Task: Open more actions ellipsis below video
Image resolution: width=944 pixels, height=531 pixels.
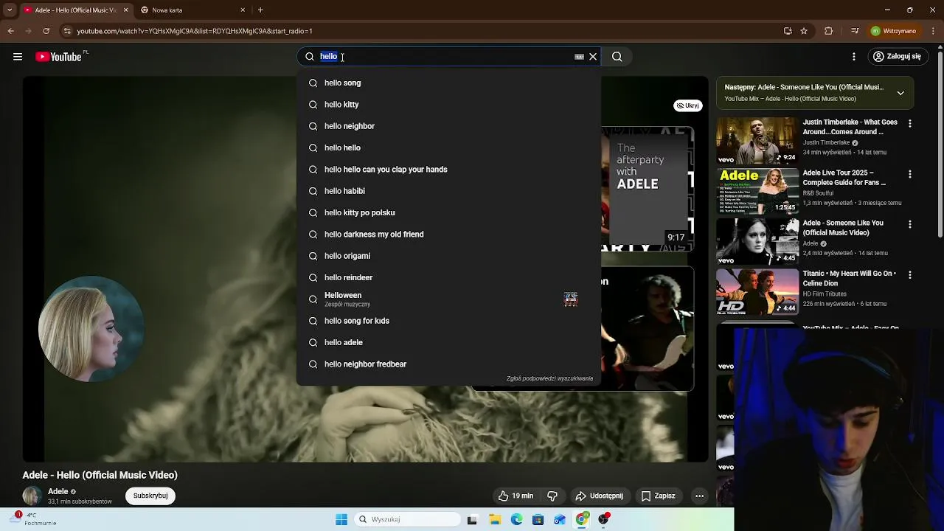Action: [699, 496]
